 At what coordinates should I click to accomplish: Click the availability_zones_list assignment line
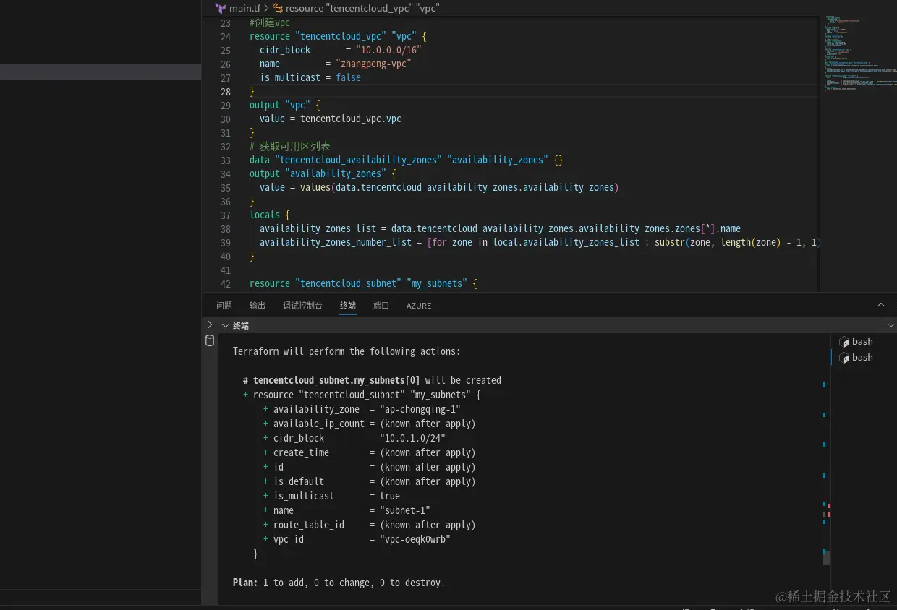[500, 229]
